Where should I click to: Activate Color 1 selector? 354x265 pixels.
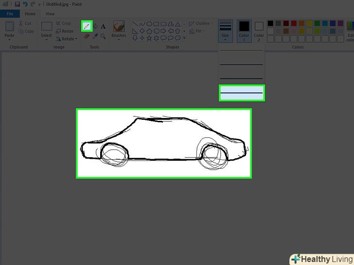244,29
